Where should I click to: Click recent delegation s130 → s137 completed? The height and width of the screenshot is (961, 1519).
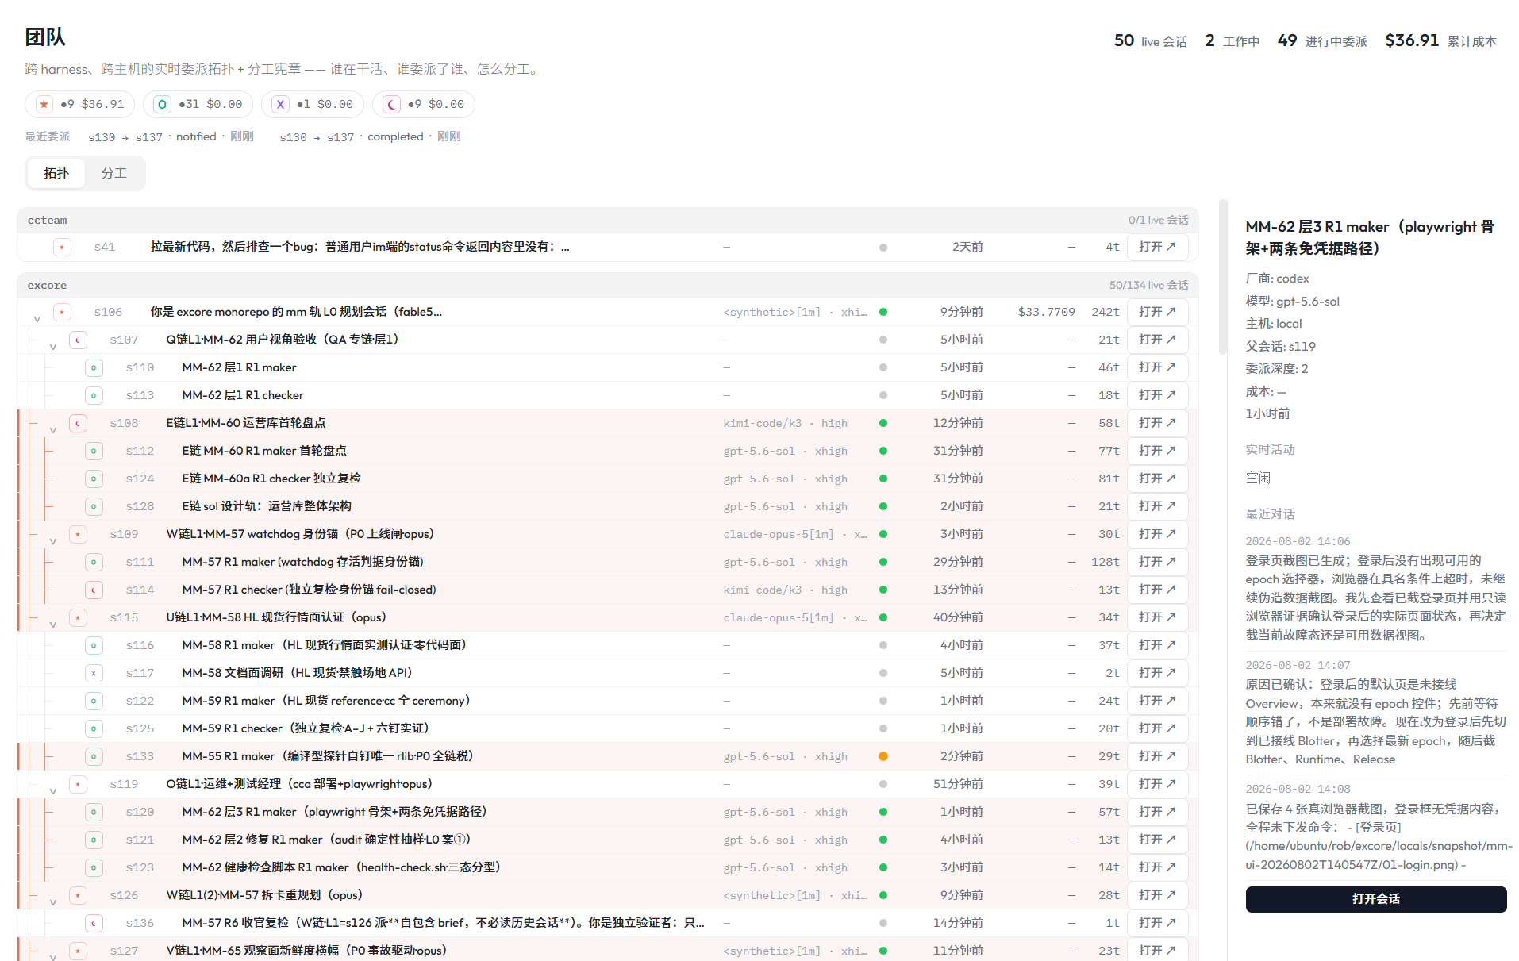coord(370,136)
